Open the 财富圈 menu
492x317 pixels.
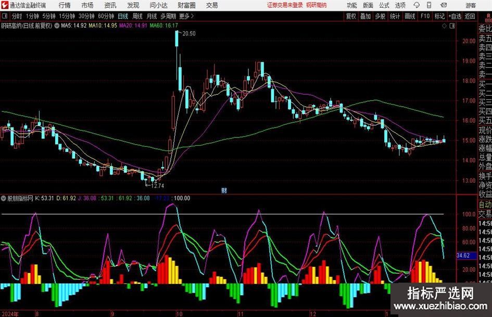186,5
